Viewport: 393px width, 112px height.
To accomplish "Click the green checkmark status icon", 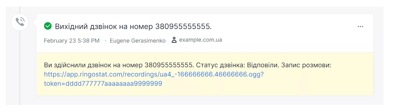I will pos(48,26).
